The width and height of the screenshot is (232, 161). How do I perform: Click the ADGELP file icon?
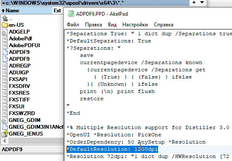click(5, 32)
